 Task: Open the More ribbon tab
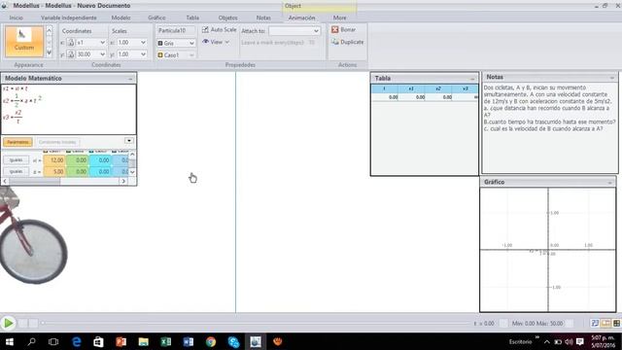339,17
